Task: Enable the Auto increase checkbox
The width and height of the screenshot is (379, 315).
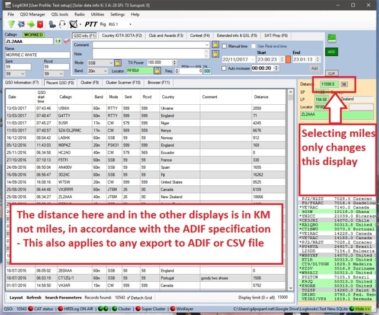Action: [x=224, y=68]
